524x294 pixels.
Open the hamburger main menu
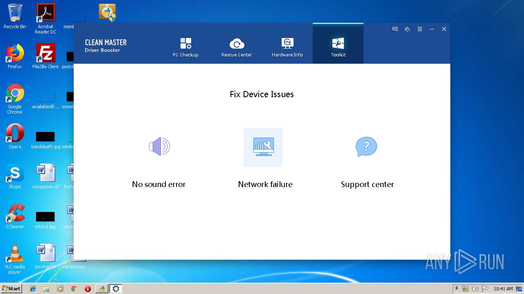420,29
